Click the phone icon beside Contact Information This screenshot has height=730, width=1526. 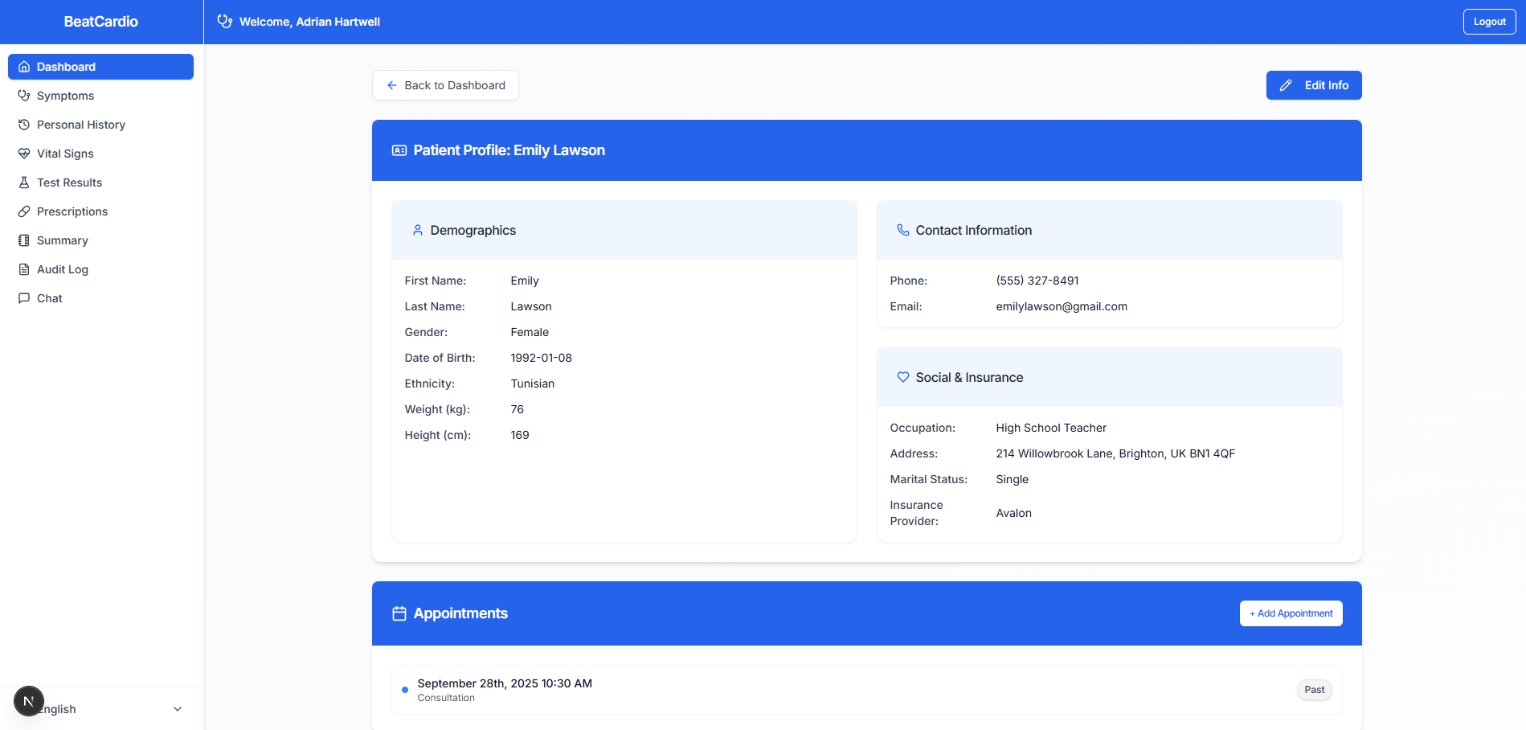click(x=902, y=230)
